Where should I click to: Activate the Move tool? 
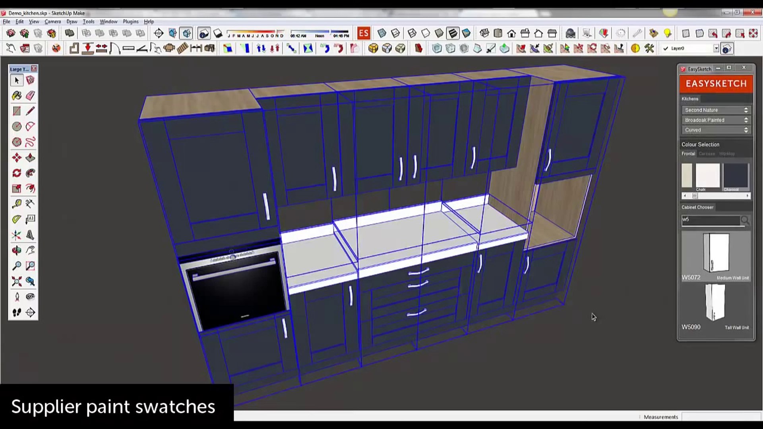click(17, 158)
